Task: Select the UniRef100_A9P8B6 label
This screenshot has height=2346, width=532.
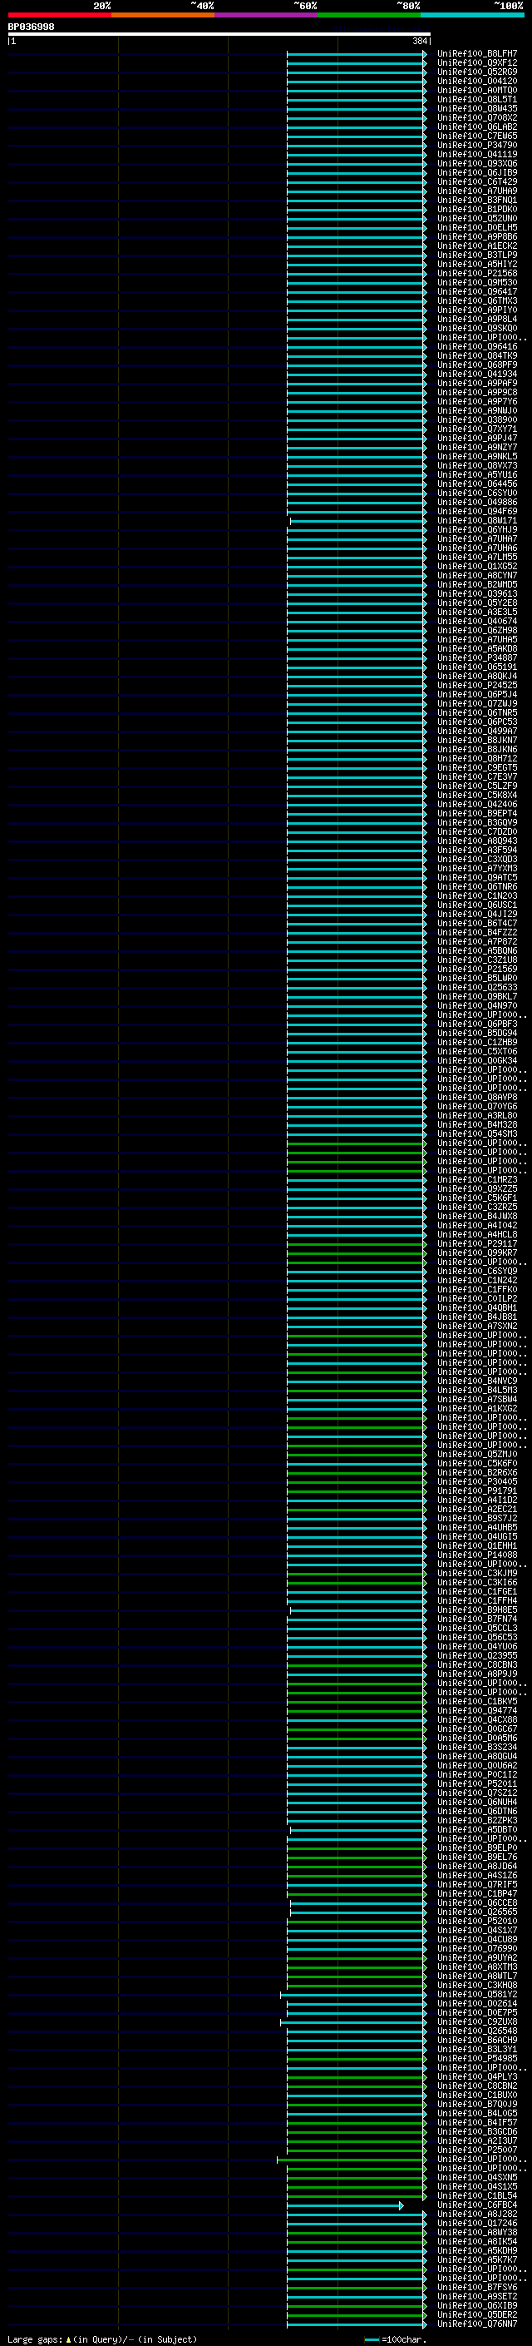Action: 476,237
